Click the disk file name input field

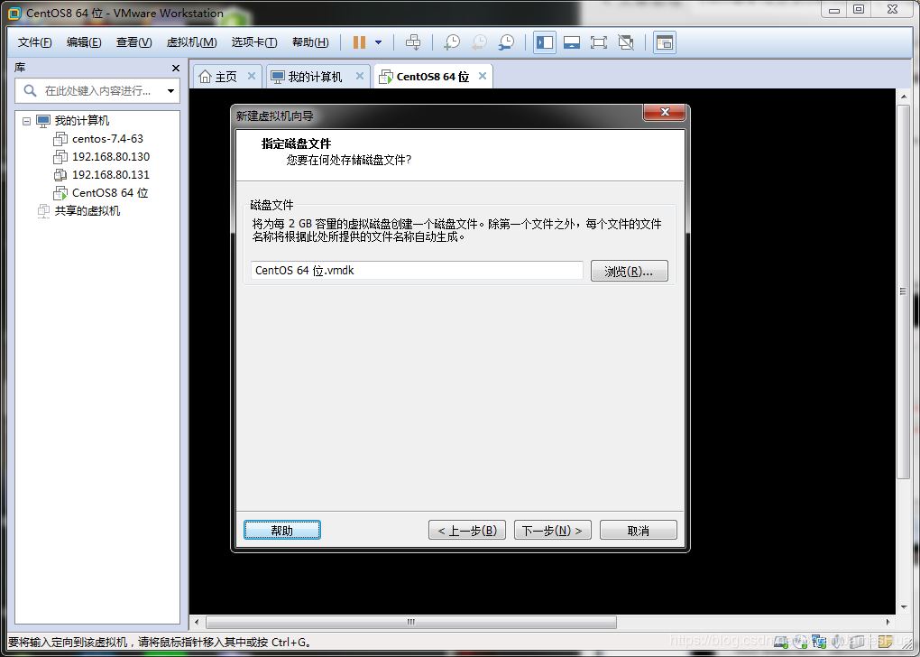tap(415, 270)
